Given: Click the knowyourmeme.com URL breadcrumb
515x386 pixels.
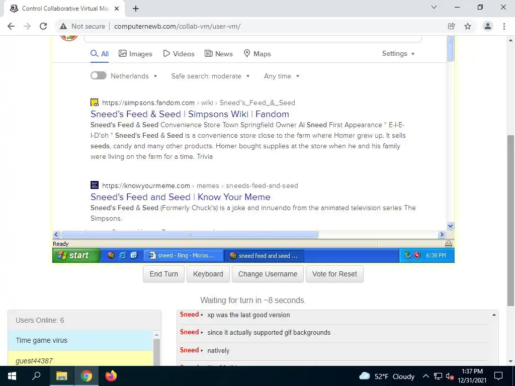Looking at the screenshot, I should tap(200, 186).
